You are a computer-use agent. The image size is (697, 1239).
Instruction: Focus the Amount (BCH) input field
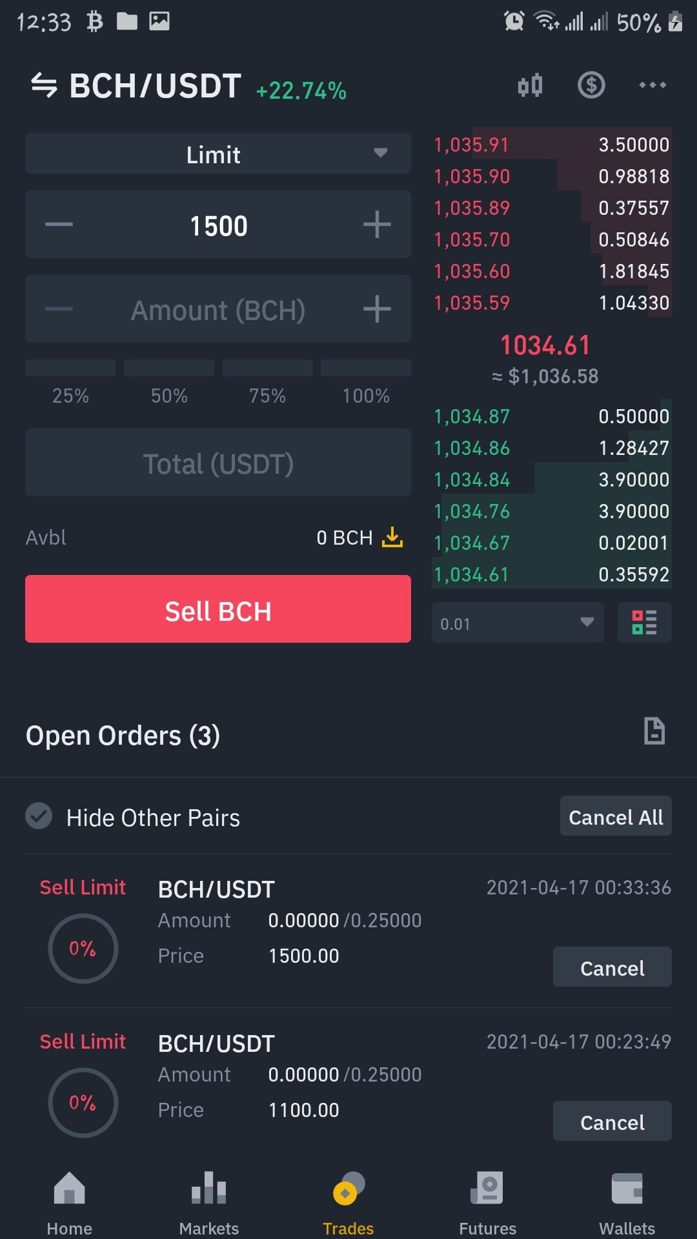pyautogui.click(x=218, y=310)
